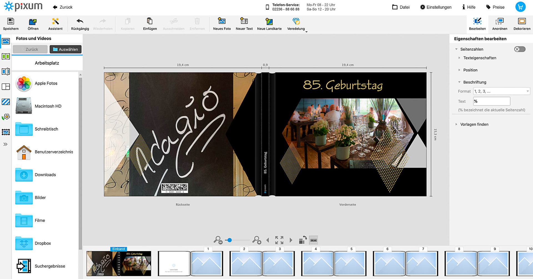533x279 pixels.
Task: Expand Texteigenschaften section
Action: (459, 58)
